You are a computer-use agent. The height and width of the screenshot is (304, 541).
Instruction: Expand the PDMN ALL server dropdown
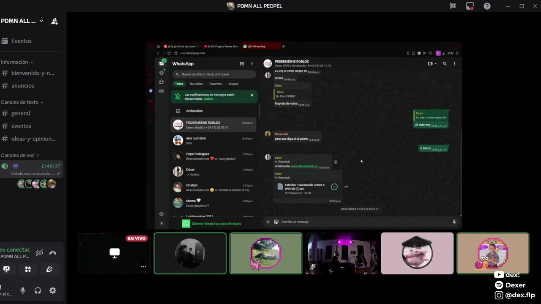22,21
